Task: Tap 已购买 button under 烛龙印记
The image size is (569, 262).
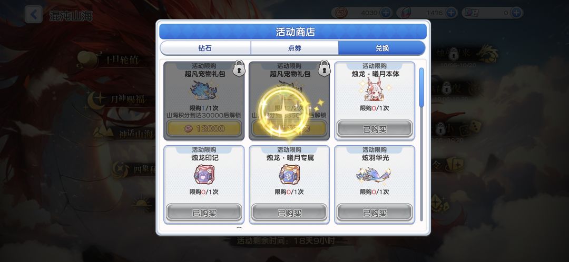Action: point(204,213)
